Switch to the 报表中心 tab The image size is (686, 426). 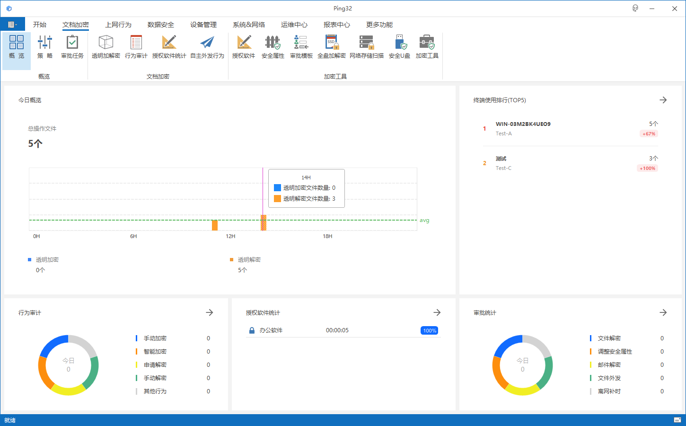pyautogui.click(x=337, y=25)
